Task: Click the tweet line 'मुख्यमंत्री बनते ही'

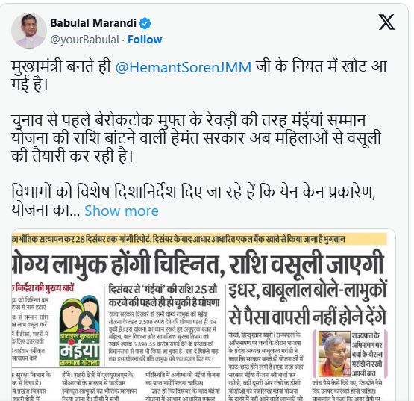Action: tap(60, 67)
